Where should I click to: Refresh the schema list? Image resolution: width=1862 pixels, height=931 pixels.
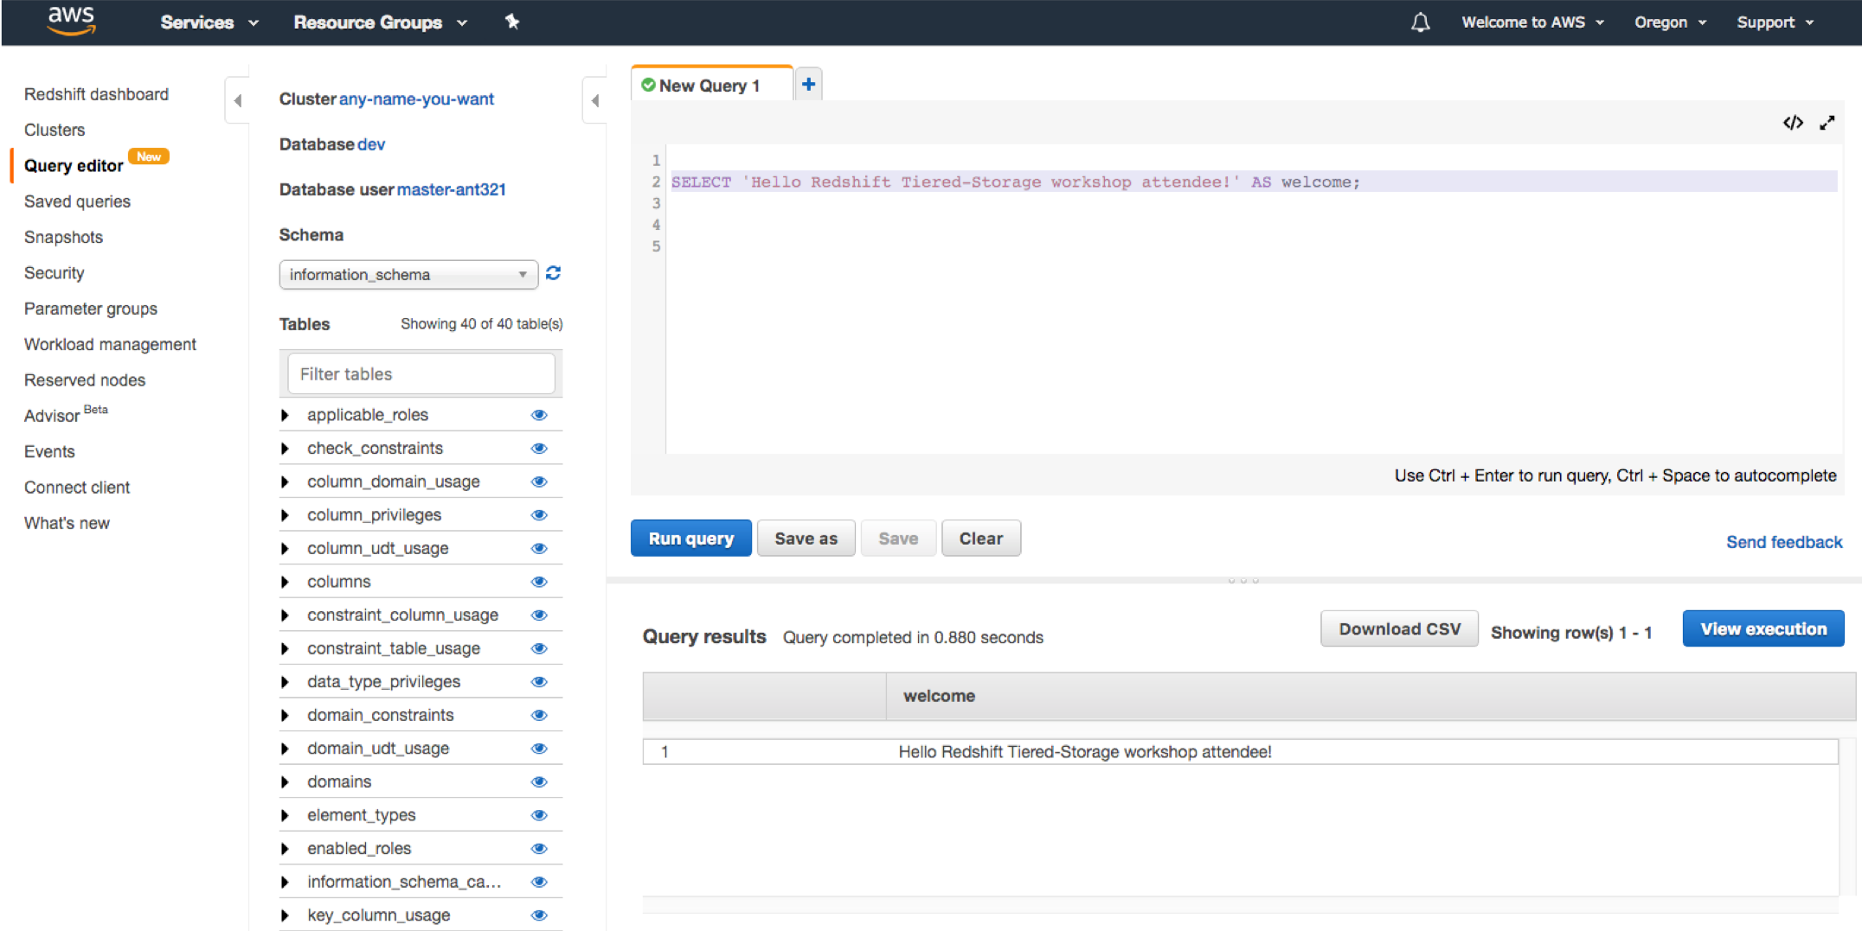tap(554, 273)
